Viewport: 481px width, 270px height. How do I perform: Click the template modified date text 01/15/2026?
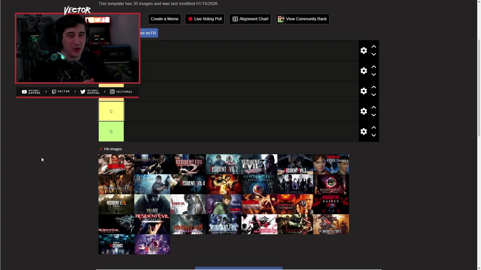click(207, 3)
